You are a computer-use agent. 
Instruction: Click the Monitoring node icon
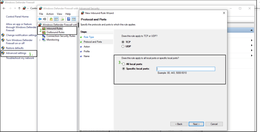tap(44, 40)
